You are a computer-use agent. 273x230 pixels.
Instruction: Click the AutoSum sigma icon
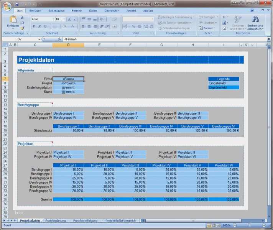click(224, 17)
